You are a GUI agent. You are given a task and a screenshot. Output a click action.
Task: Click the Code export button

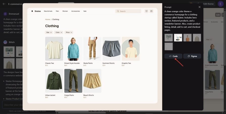pyautogui.click(x=173, y=56)
